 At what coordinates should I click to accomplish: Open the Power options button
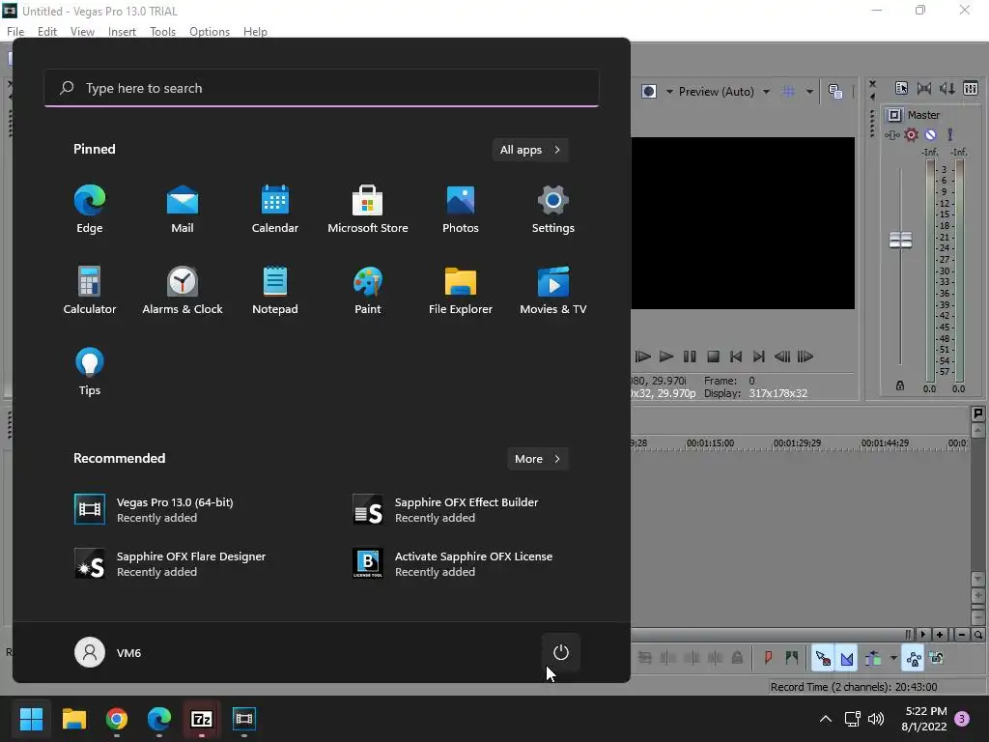pos(561,652)
